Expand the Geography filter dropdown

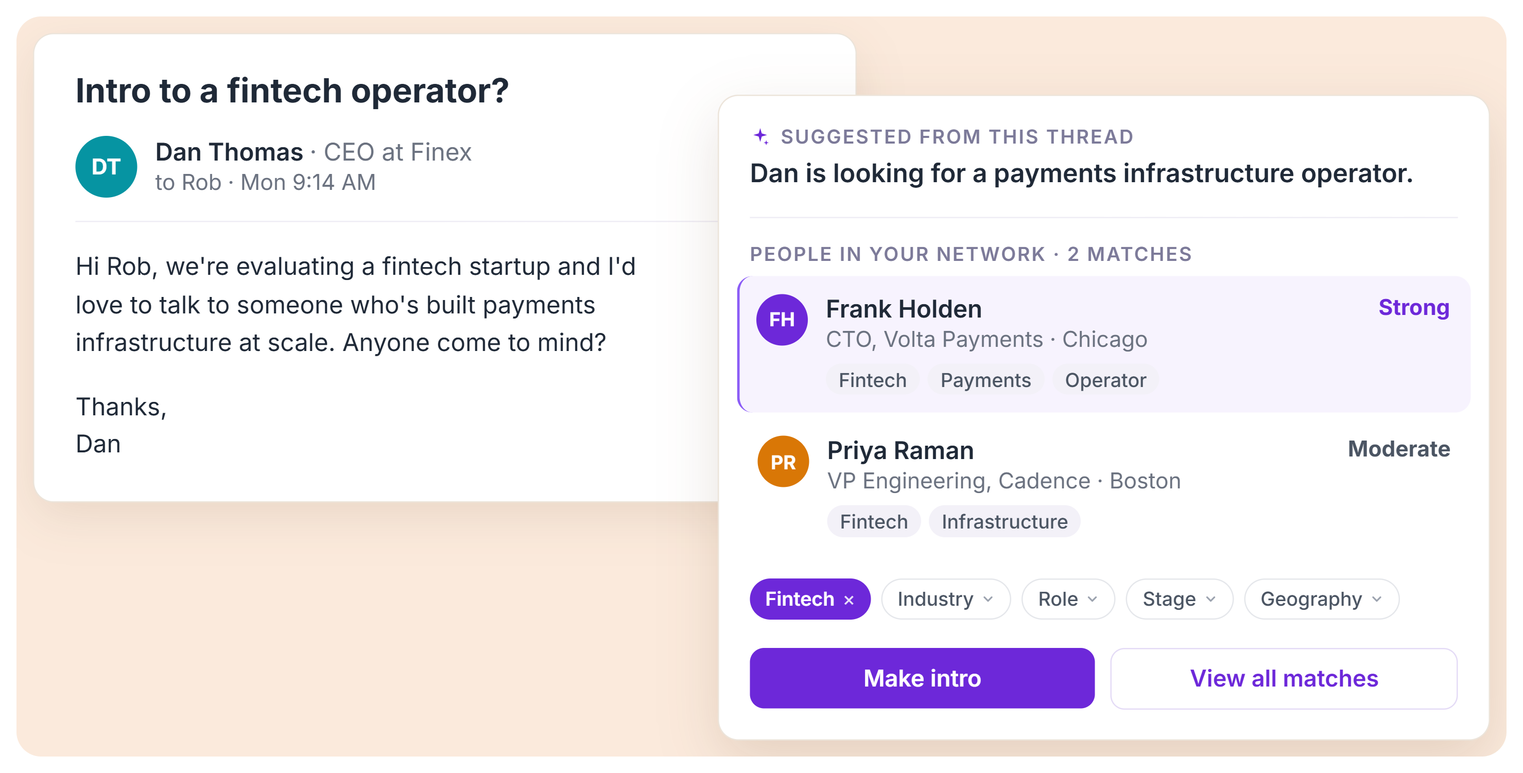pyautogui.click(x=1321, y=599)
